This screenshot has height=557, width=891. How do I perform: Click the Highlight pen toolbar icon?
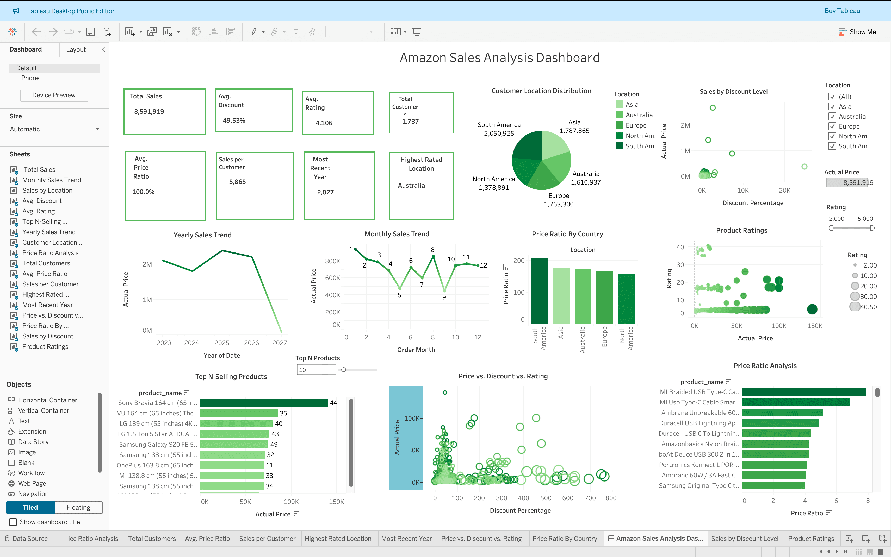[x=254, y=32]
